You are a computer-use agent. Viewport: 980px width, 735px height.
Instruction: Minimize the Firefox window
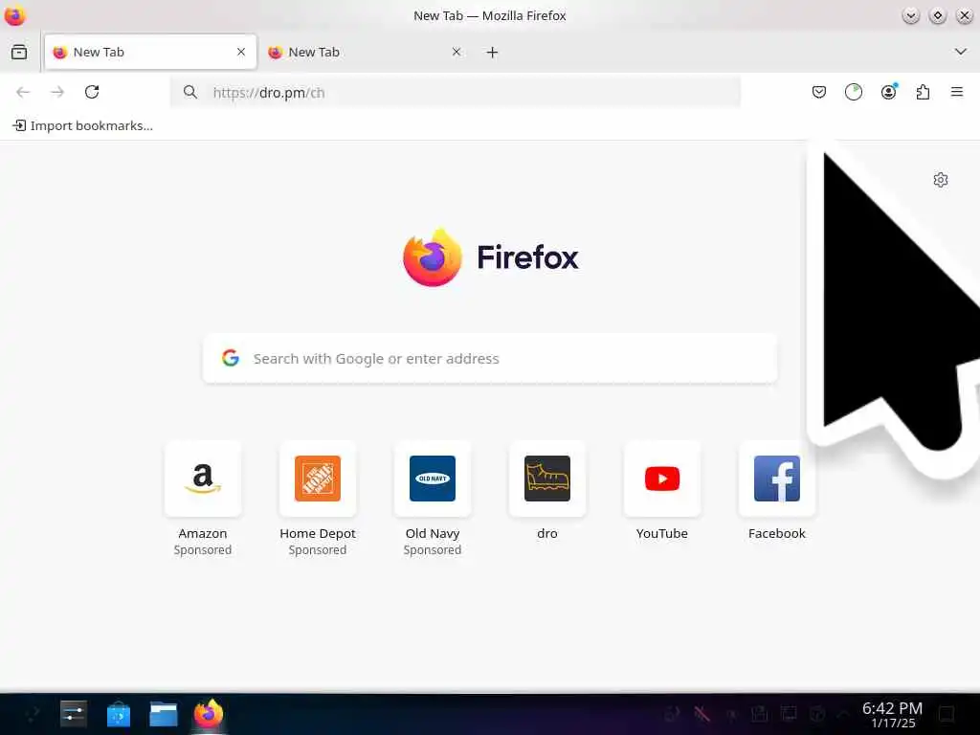pyautogui.click(x=911, y=15)
